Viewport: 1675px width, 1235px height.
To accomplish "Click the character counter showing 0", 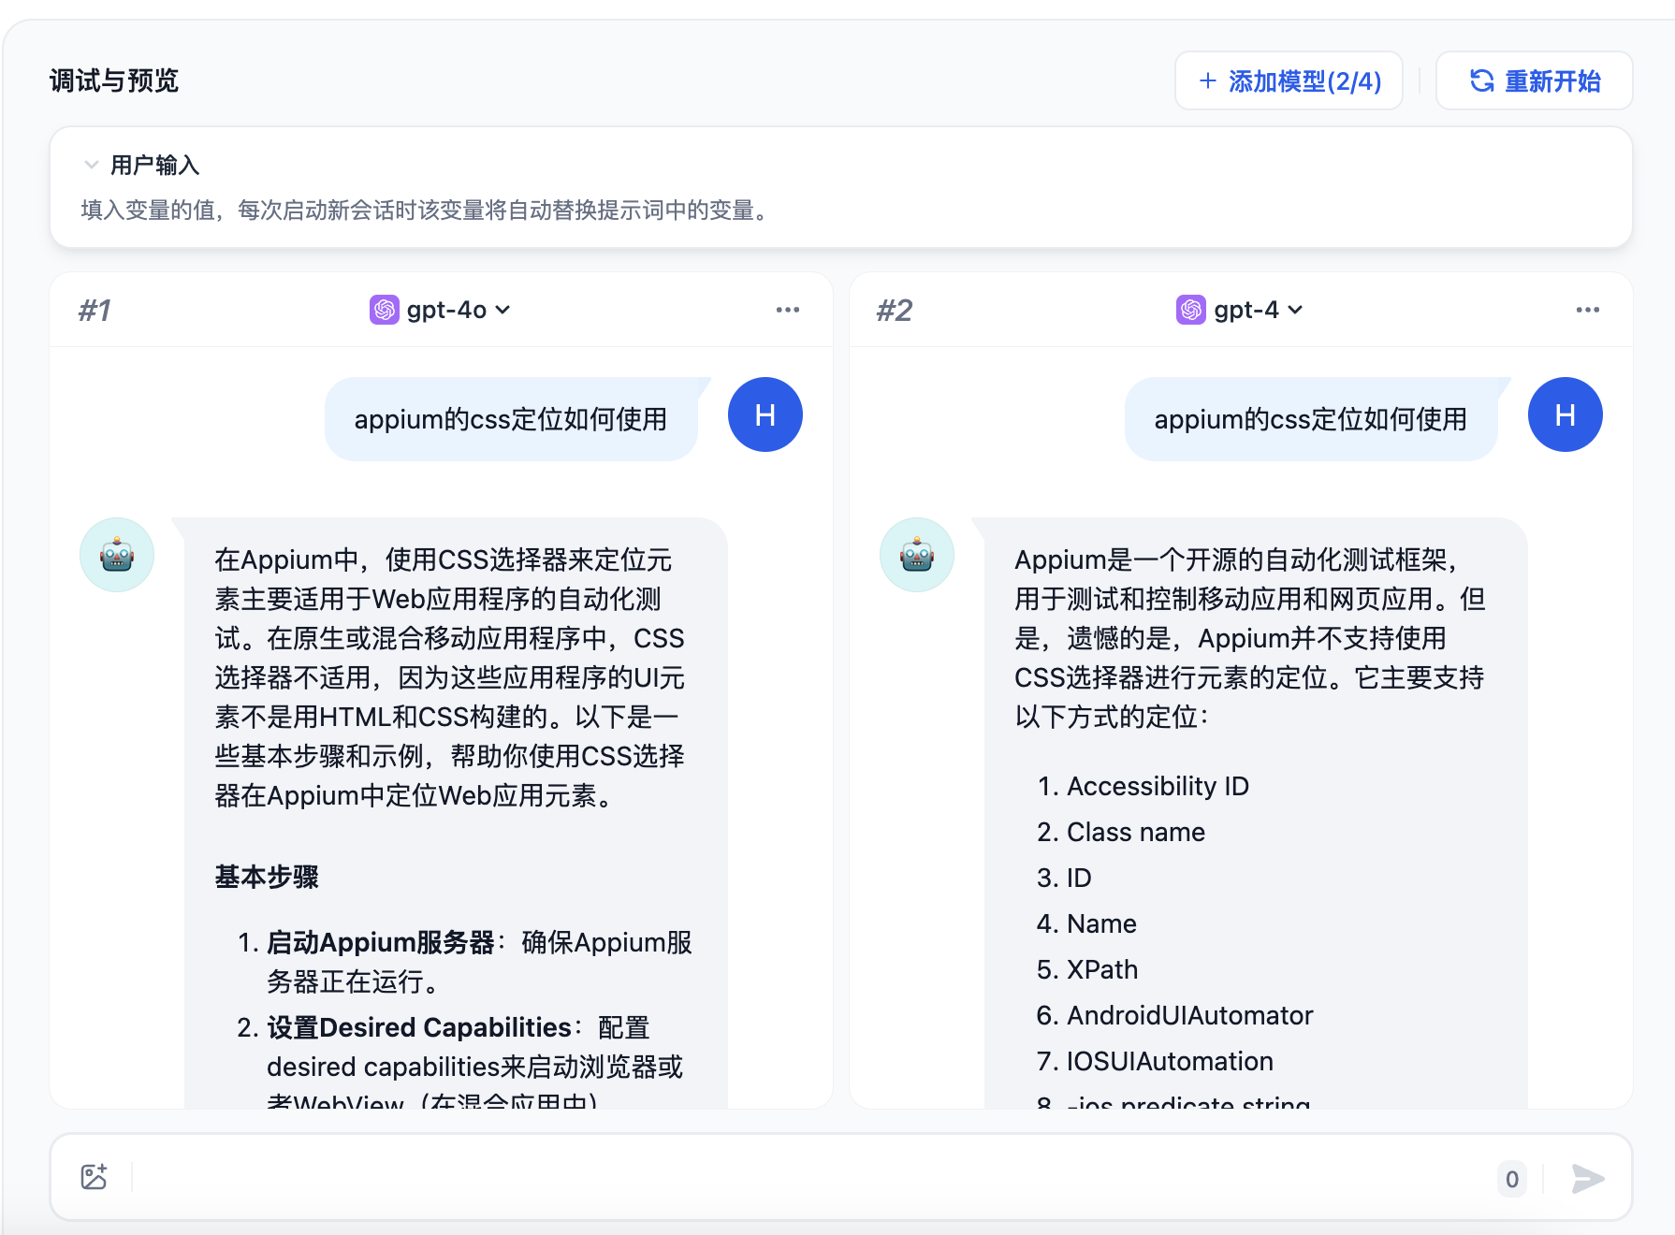I will coord(1511,1180).
